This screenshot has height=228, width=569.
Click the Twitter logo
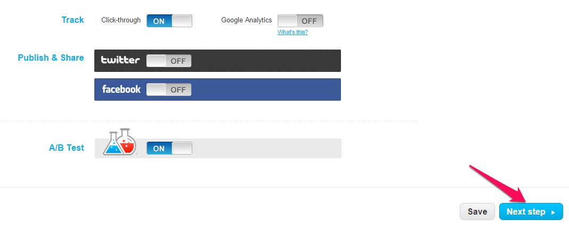pos(120,60)
